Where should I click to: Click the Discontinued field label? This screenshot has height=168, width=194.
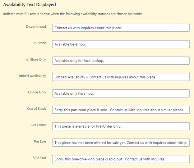[36, 27]
